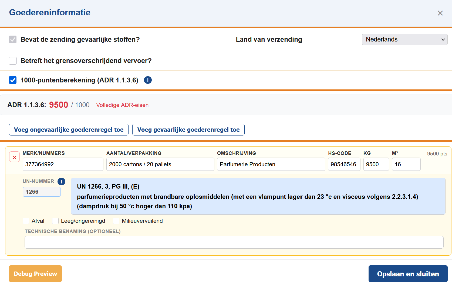This screenshot has width=452, height=285.
Task: Click the Technische benaming input field
Action: 234,242
